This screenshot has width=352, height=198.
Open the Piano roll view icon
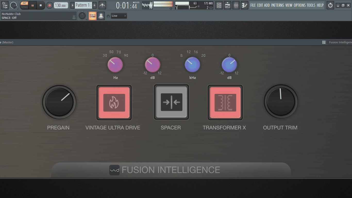[245, 5]
